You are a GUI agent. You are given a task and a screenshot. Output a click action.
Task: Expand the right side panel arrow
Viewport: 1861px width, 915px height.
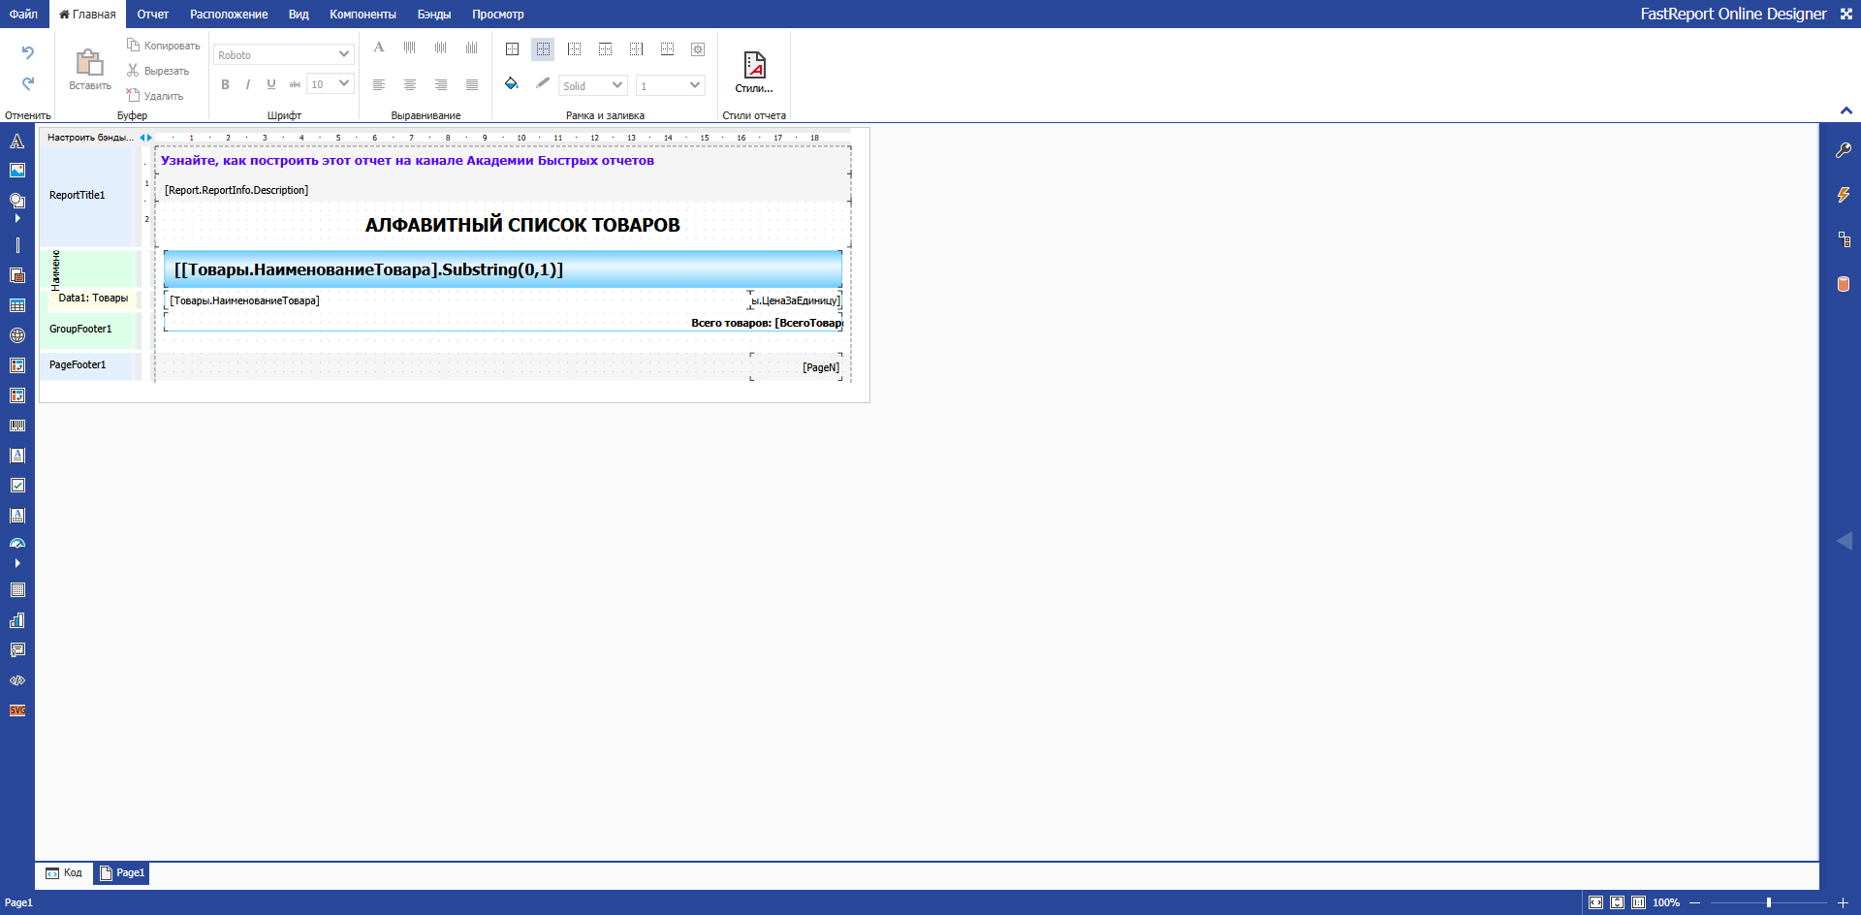(1845, 541)
